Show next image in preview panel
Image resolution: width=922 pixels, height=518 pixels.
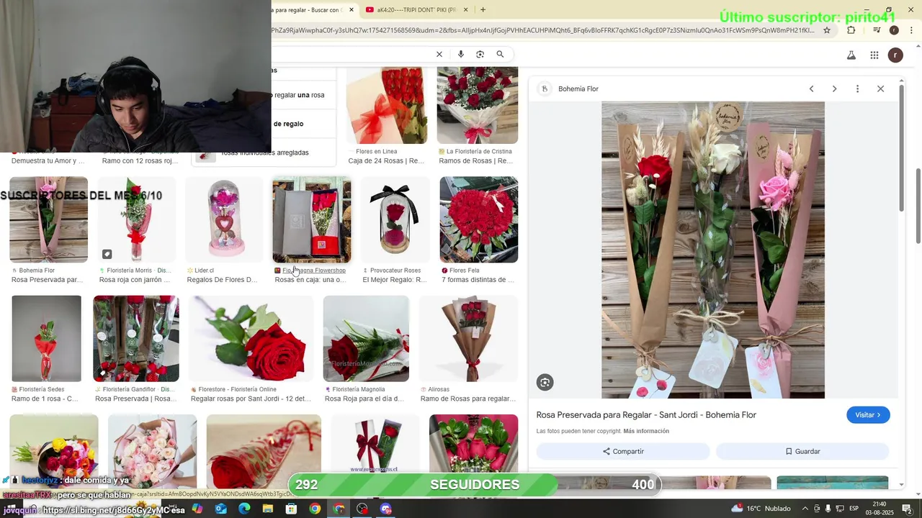tap(834, 88)
